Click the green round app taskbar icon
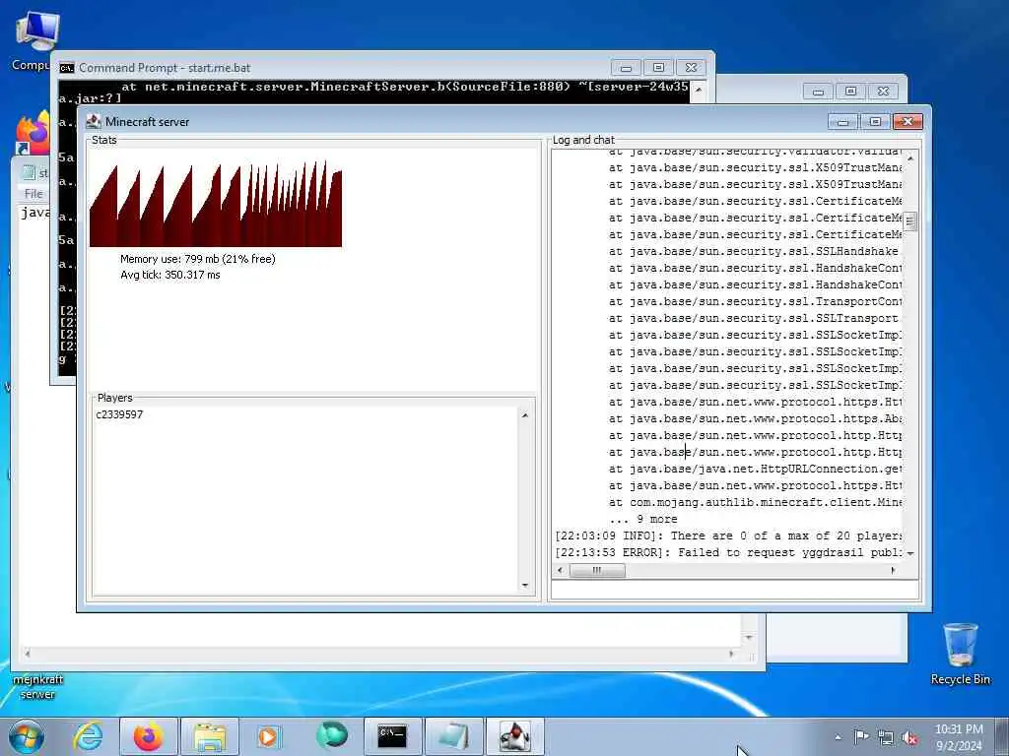 pyautogui.click(x=331, y=735)
